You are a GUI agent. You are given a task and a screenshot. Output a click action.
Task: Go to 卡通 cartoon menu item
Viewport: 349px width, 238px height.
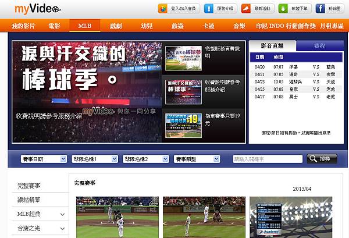pos(208,26)
